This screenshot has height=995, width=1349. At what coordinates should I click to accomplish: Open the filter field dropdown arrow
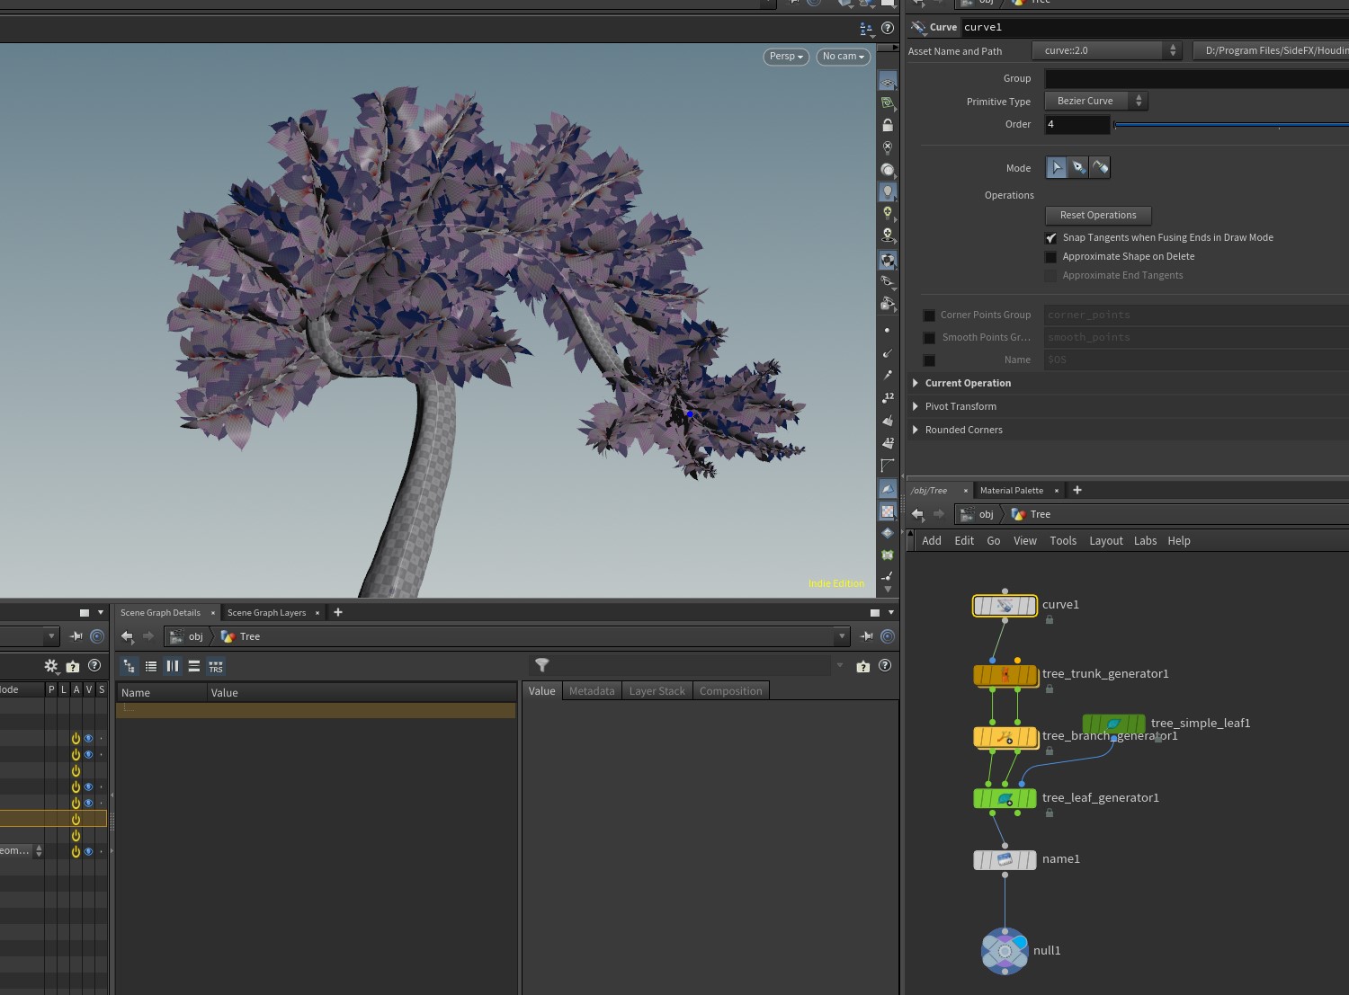[x=840, y=665]
